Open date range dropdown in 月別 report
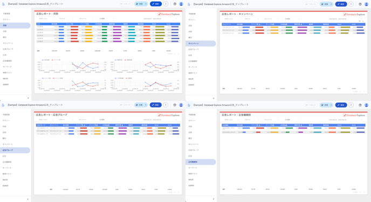Screen dimensions: 371x202 (160, 18)
